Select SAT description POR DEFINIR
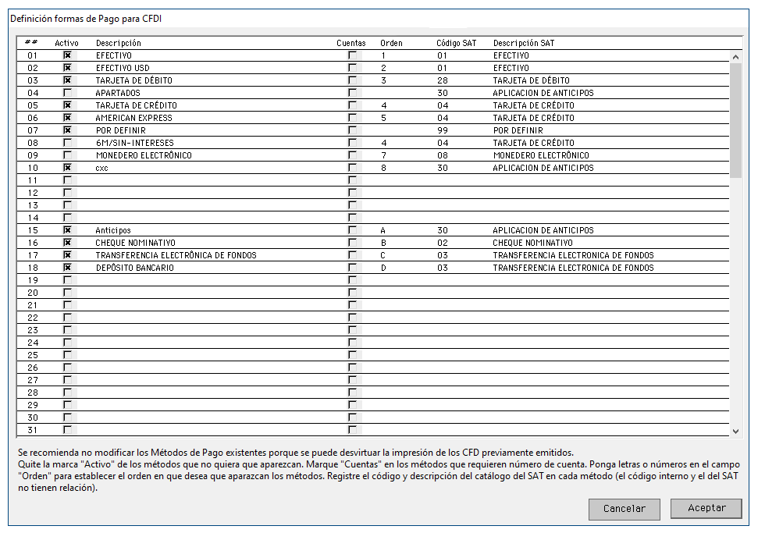 (518, 130)
